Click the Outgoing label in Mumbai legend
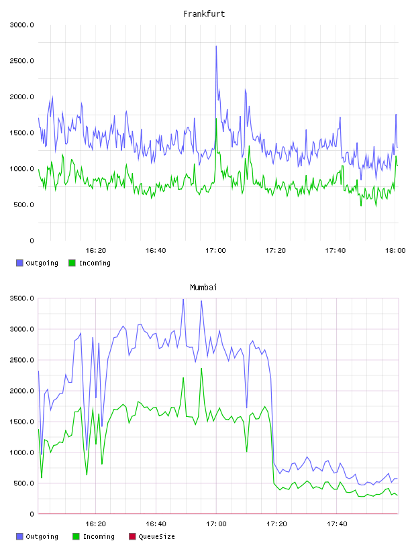The height and width of the screenshot is (547, 408). point(42,536)
